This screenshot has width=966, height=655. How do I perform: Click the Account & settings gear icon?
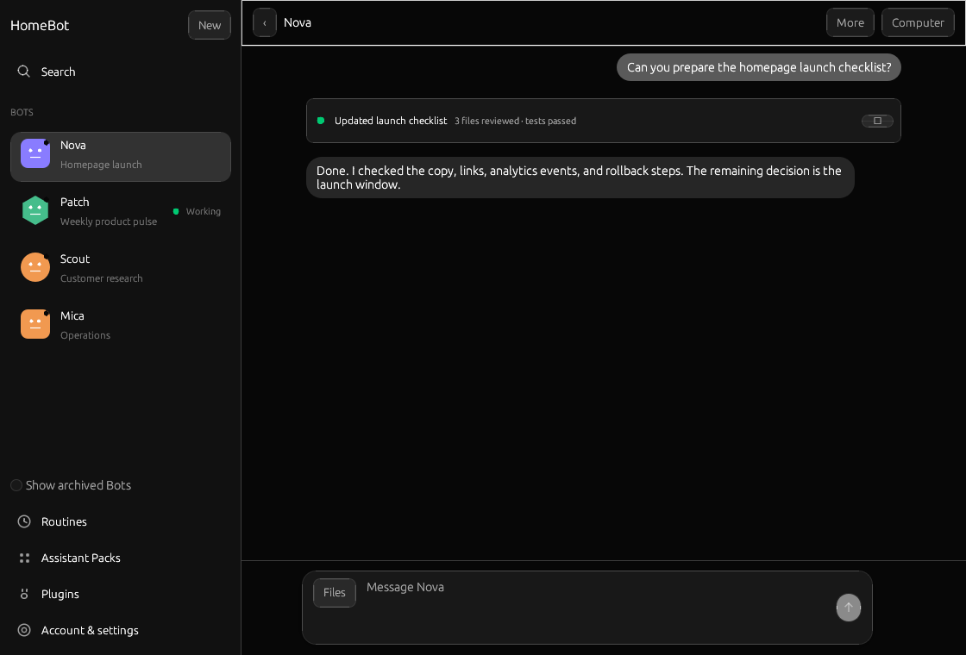tap(24, 630)
